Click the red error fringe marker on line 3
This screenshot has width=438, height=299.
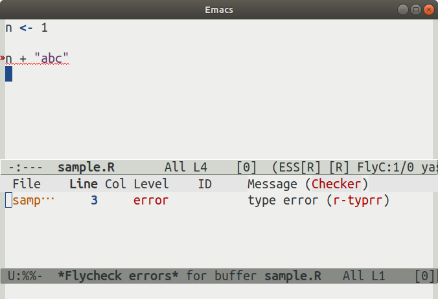tap(3, 58)
